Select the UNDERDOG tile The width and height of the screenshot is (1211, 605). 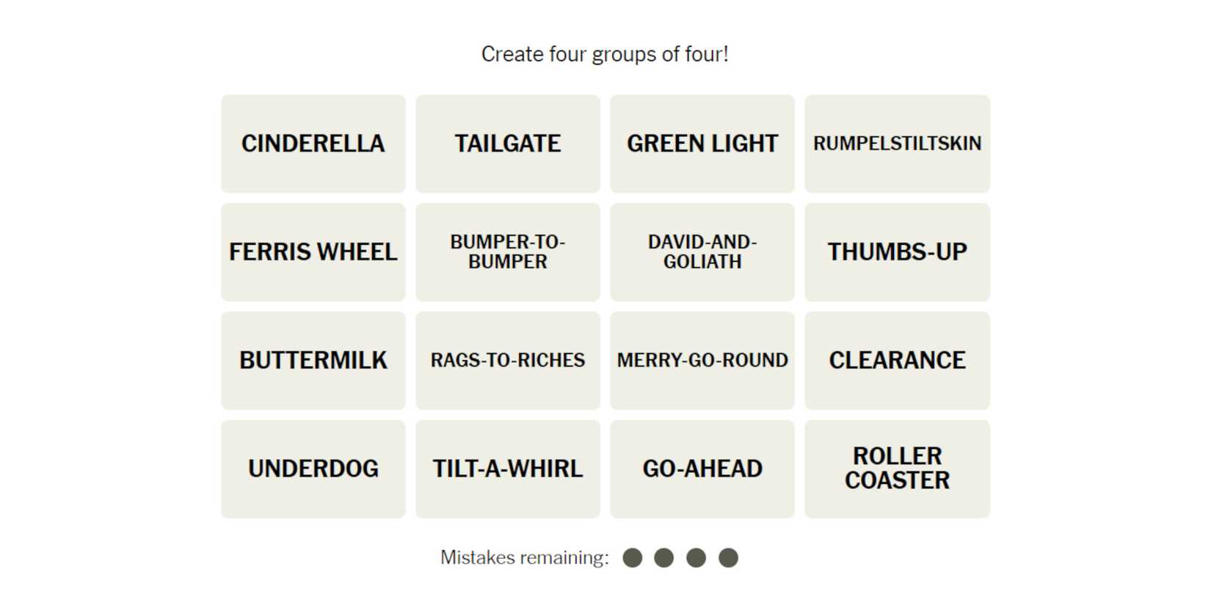pos(313,469)
